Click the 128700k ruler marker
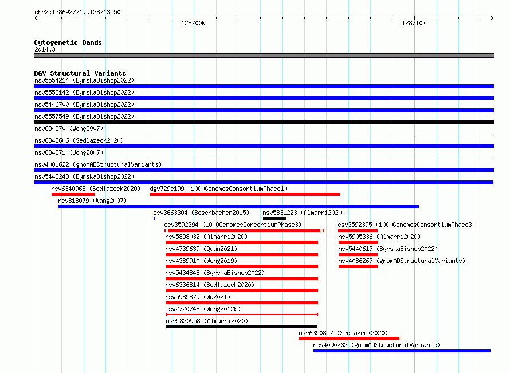This screenshot has height=373, width=510. (x=193, y=23)
